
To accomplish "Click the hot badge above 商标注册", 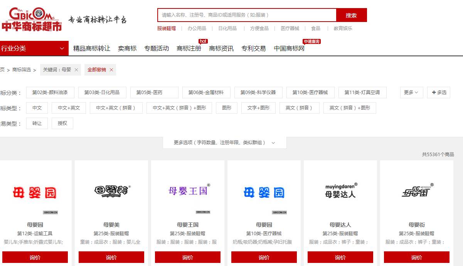I will tap(203, 41).
